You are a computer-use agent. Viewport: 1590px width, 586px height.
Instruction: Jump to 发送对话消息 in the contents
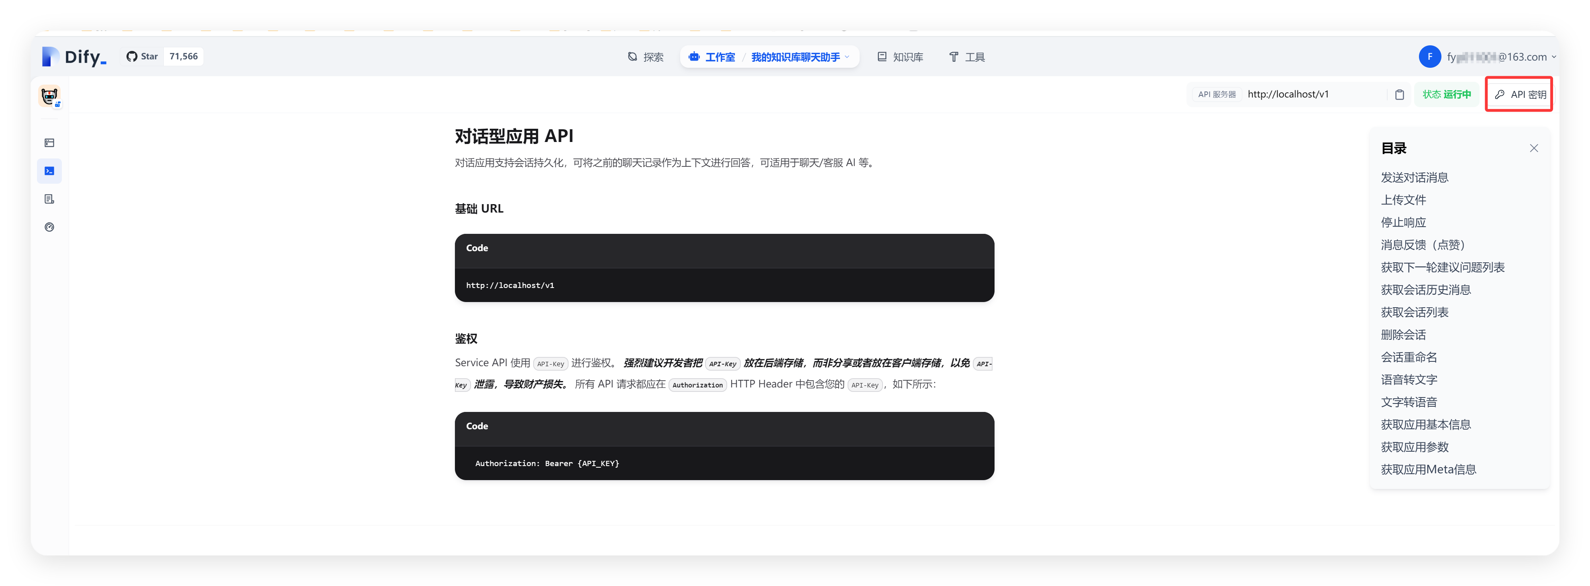1414,178
